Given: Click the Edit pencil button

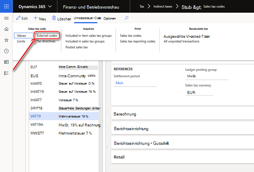Looking at the screenshot, I should click(22, 18).
